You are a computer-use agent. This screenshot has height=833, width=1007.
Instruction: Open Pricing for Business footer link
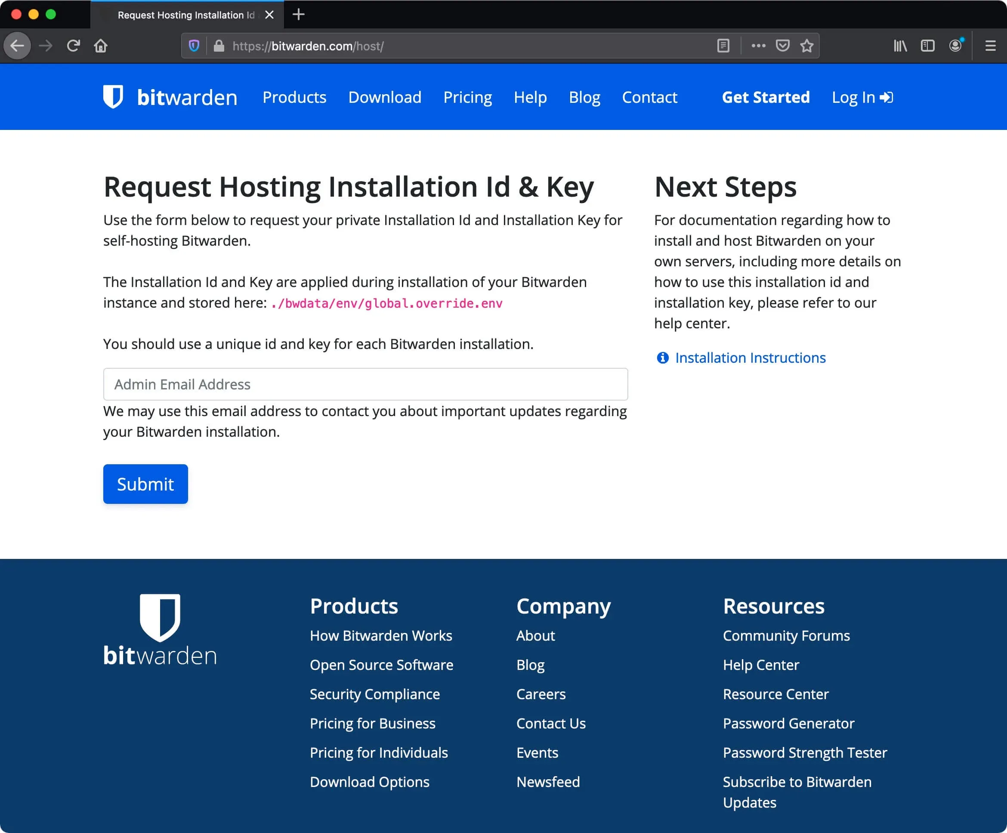tap(373, 723)
